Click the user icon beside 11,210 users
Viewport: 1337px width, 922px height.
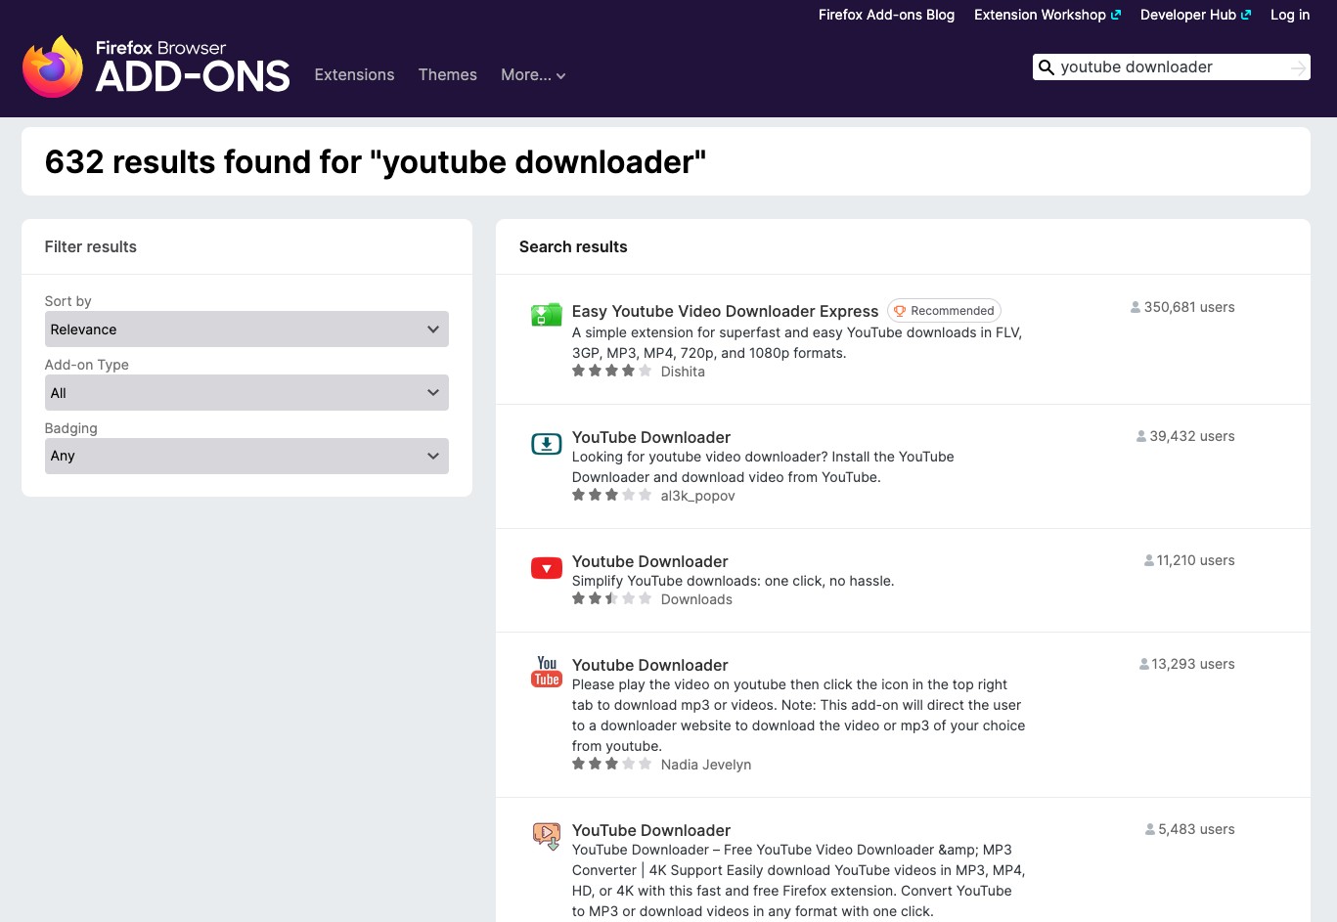1148,560
